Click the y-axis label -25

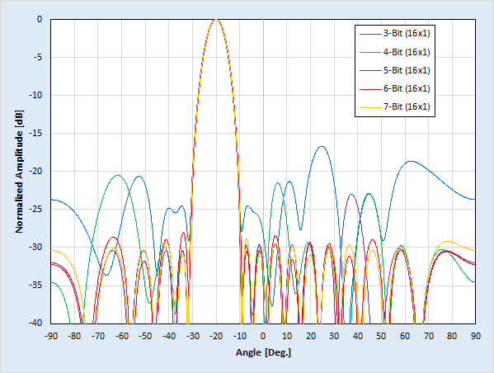click(35, 209)
